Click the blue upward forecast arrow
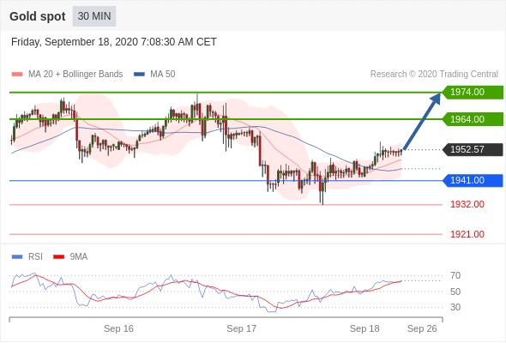The image size is (506, 343). click(x=422, y=121)
